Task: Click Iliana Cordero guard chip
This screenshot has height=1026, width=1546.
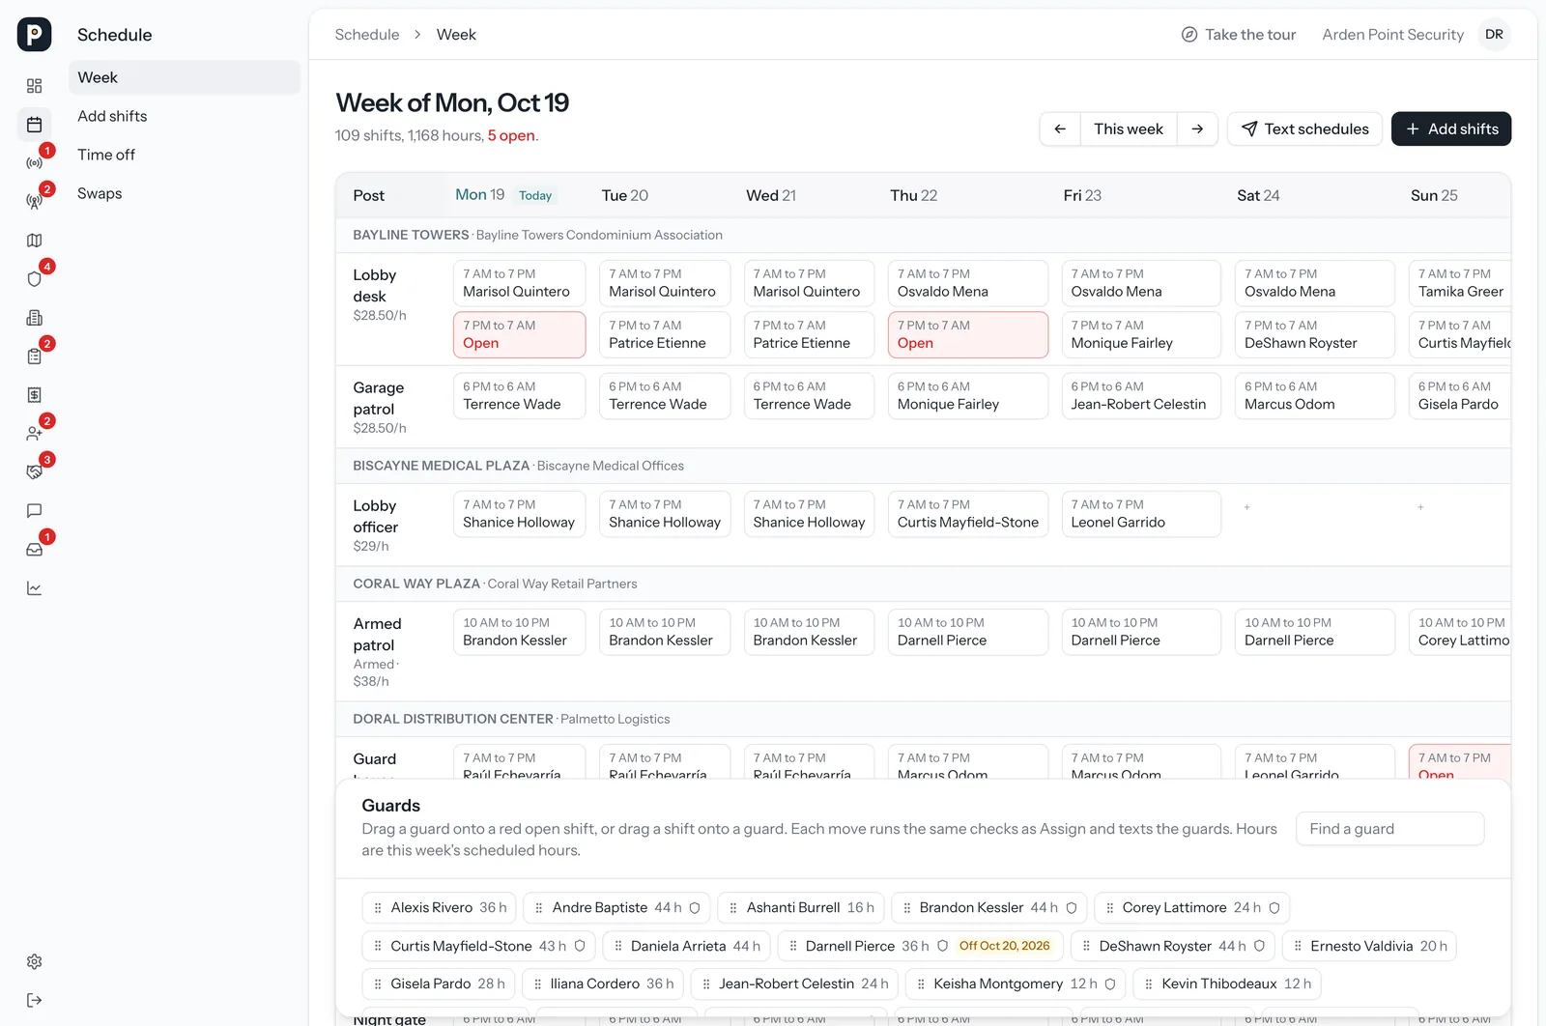Action: tap(603, 984)
